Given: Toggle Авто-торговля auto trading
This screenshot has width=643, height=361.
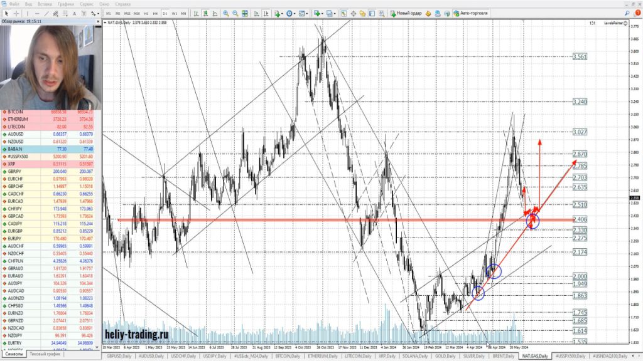Looking at the screenshot, I should tap(470, 13).
